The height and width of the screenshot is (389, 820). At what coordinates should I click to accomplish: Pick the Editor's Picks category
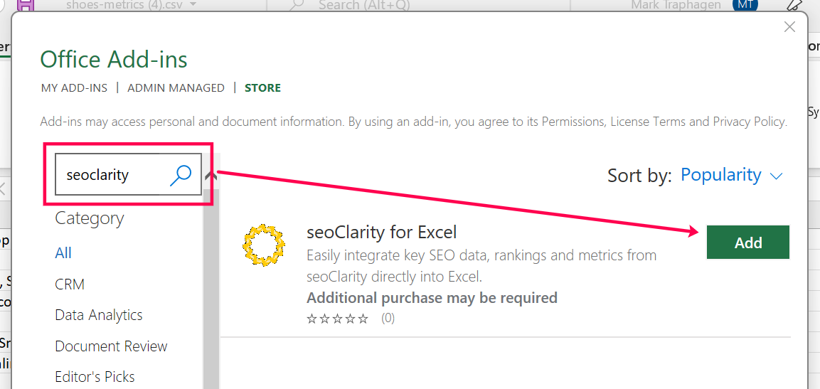tap(95, 377)
